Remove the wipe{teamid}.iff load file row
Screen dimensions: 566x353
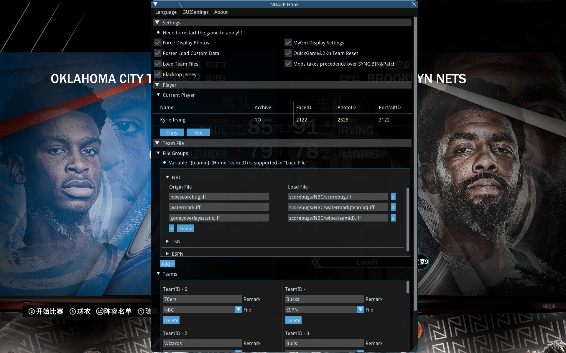[x=393, y=218]
